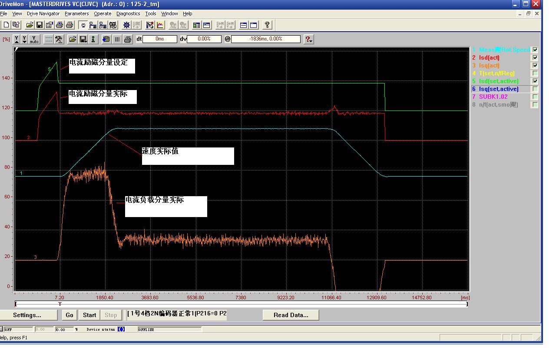This screenshot has width=556, height=348.
Task: Click the Go button
Action: [x=69, y=315]
